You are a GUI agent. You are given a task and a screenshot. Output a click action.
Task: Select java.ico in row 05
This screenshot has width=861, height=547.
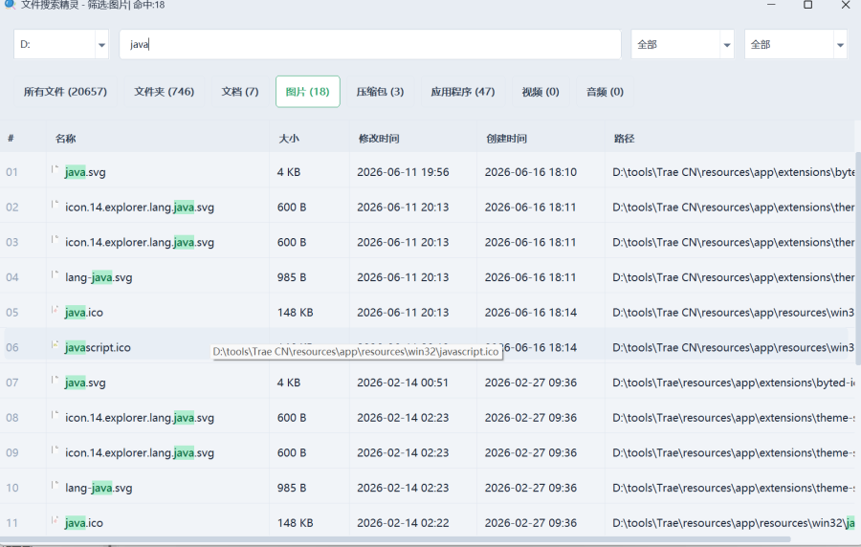click(x=84, y=312)
